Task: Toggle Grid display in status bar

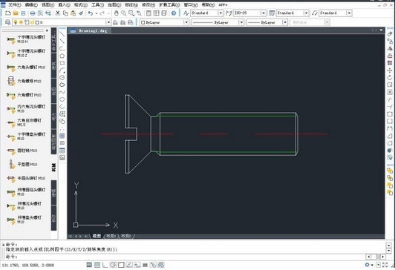Action: (x=97, y=265)
